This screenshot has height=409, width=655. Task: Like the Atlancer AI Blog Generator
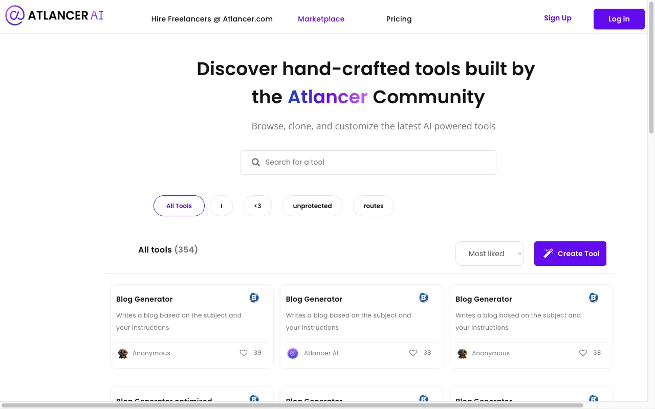pos(413,353)
